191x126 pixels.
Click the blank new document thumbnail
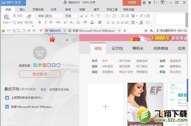106,104
